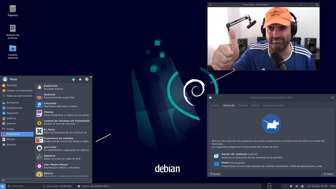Open the Papelera trash desktop icon
Image resolution: width=336 pixels, height=189 pixels.
(x=13, y=11)
